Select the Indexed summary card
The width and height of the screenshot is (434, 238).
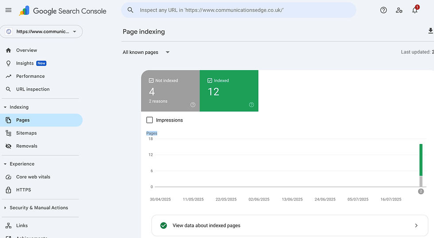(x=229, y=91)
